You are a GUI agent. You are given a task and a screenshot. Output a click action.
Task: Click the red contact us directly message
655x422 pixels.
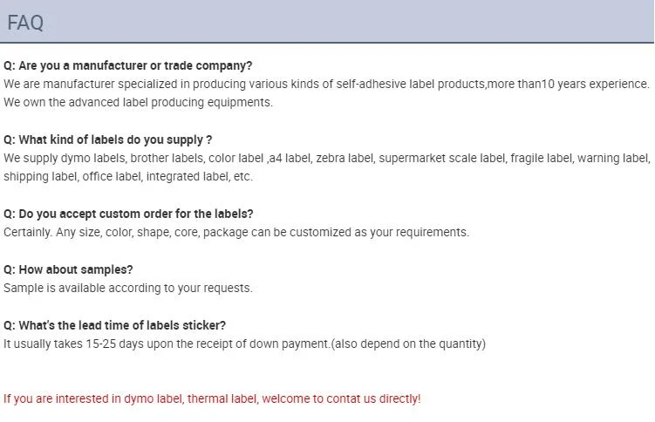(x=212, y=398)
